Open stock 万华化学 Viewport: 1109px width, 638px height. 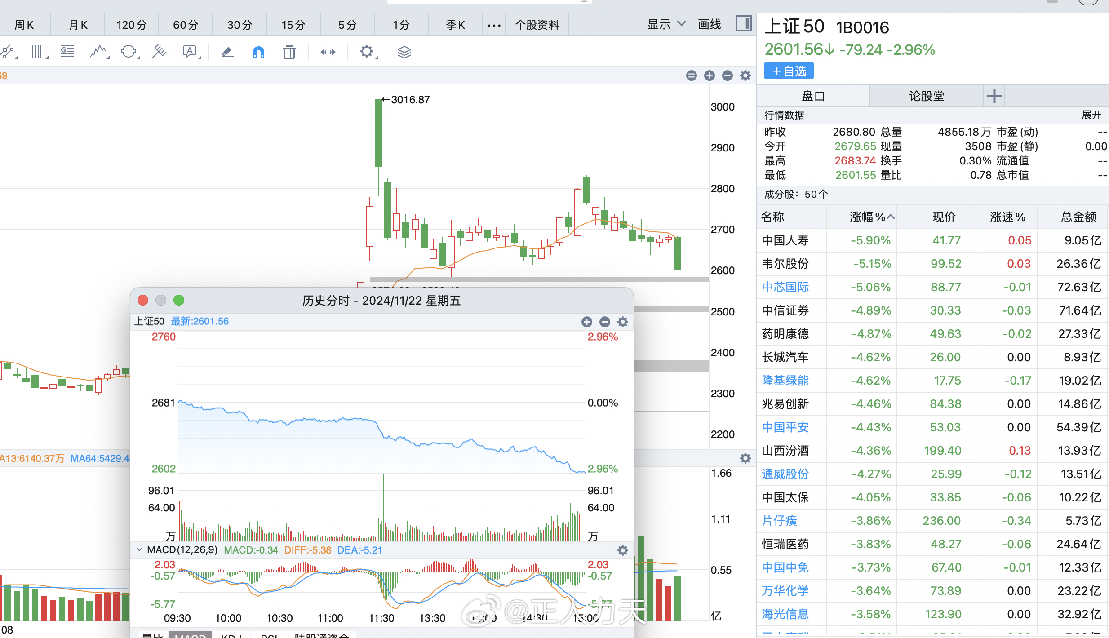[x=785, y=591]
